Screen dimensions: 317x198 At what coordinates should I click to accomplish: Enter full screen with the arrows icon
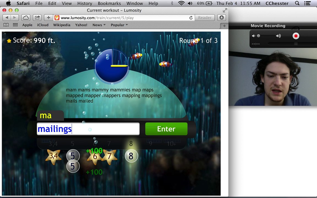(x=225, y=10)
